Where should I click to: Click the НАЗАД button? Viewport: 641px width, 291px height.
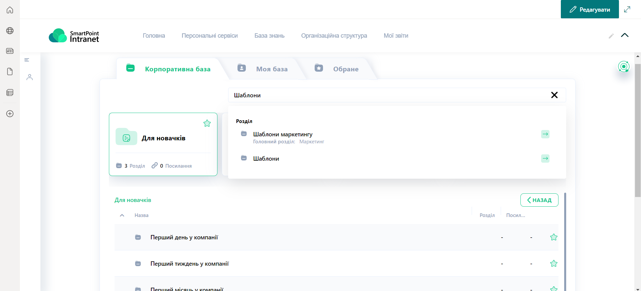[539, 200]
